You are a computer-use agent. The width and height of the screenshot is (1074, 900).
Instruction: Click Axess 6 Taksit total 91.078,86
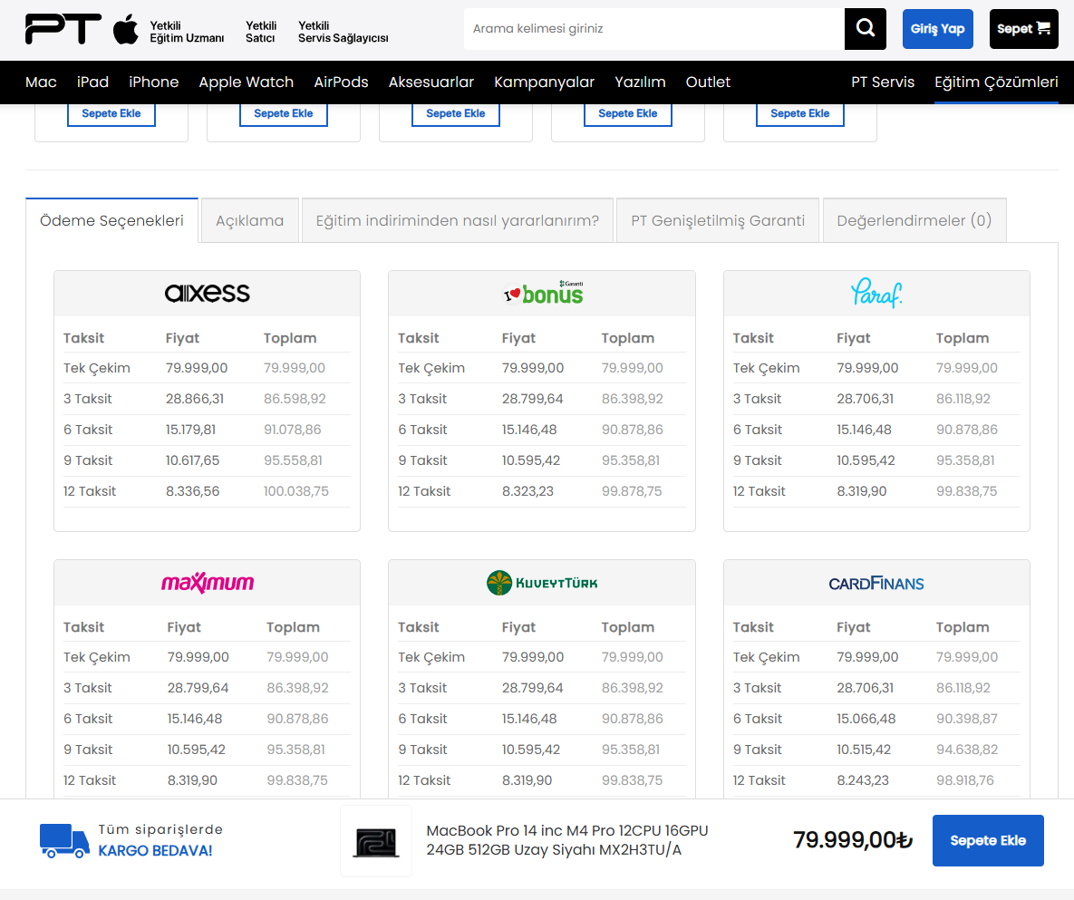tap(293, 430)
